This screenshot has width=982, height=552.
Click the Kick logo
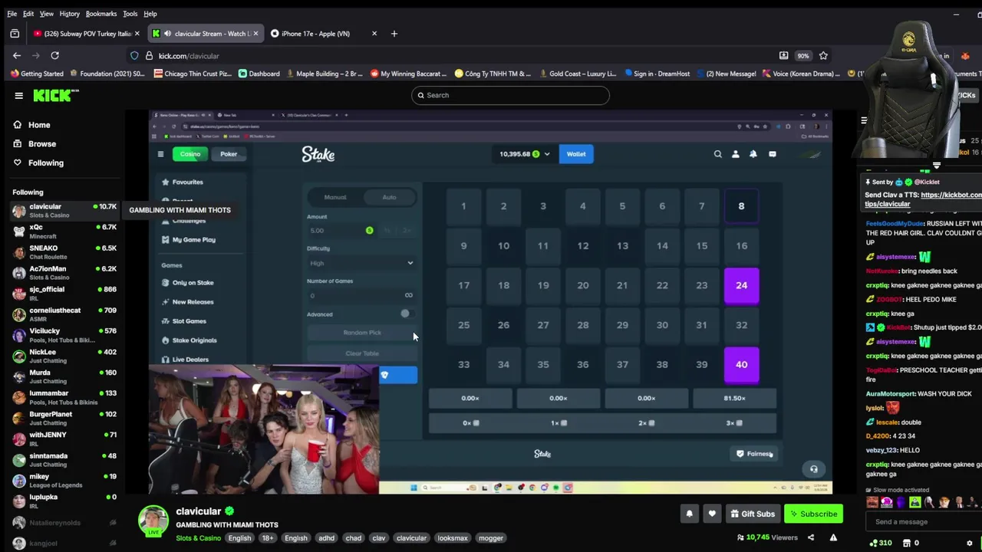tap(56, 95)
